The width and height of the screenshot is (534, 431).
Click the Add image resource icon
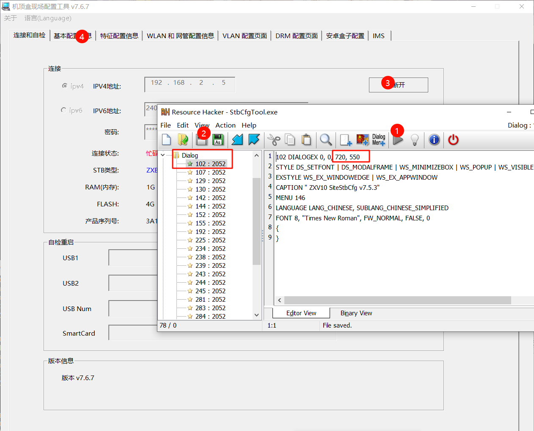coord(363,139)
